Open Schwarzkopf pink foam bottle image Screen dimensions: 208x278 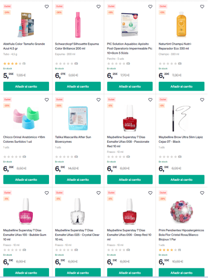(78, 25)
